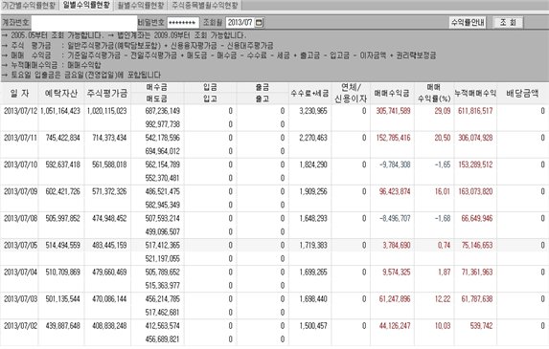Click the 305,741,589 profit cell
This screenshot has width=549, height=349.
pos(393,111)
